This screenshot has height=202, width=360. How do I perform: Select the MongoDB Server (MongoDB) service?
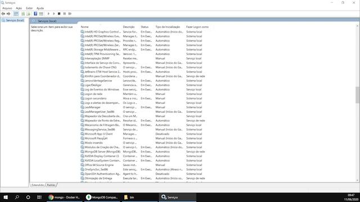[x=102, y=151]
